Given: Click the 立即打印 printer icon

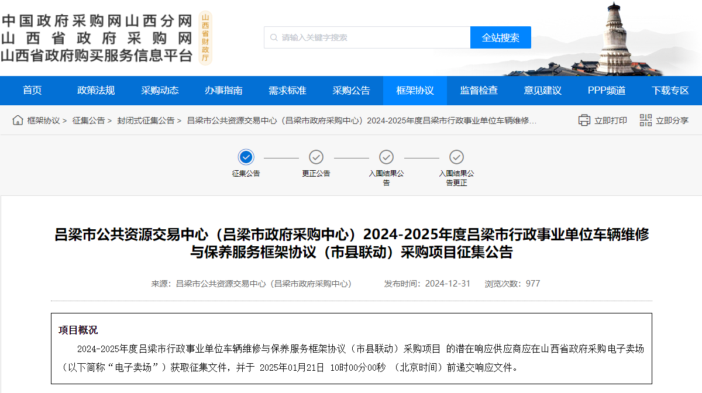Looking at the screenshot, I should click(x=584, y=120).
